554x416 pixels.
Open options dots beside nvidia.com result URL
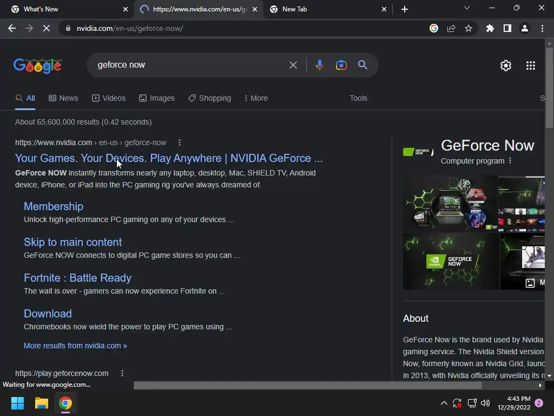(180, 142)
